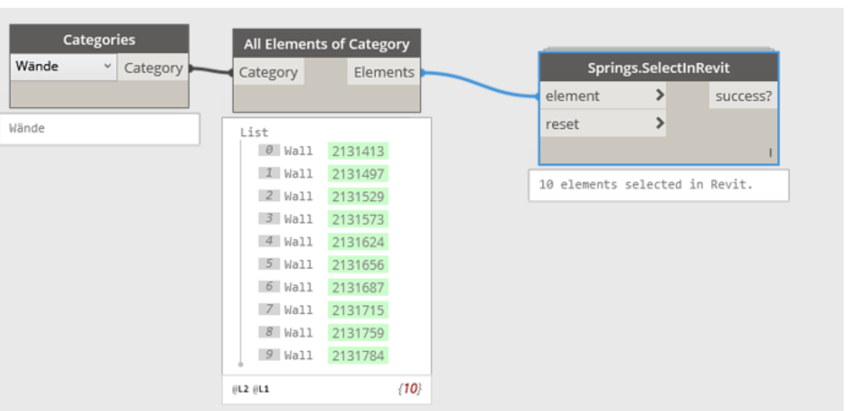Viewport: 848px width, 411px height.
Task: Select element ID 2131413
Action: point(358,151)
